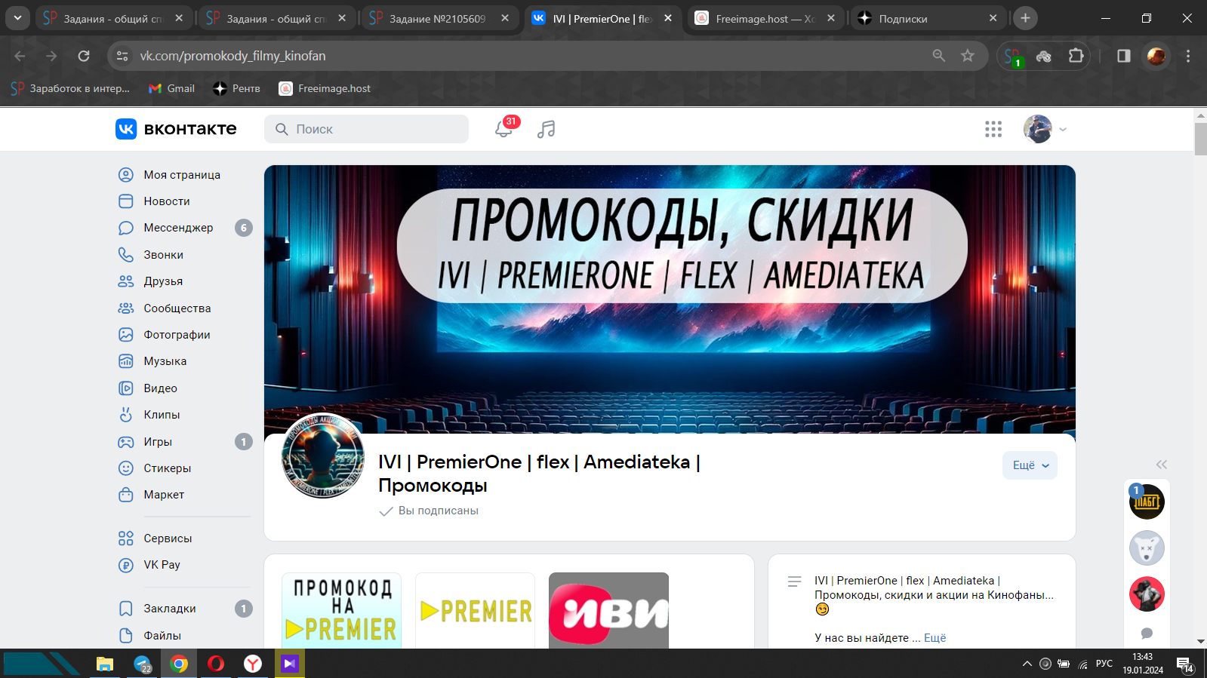Open Рентв bookmark

tap(236, 88)
